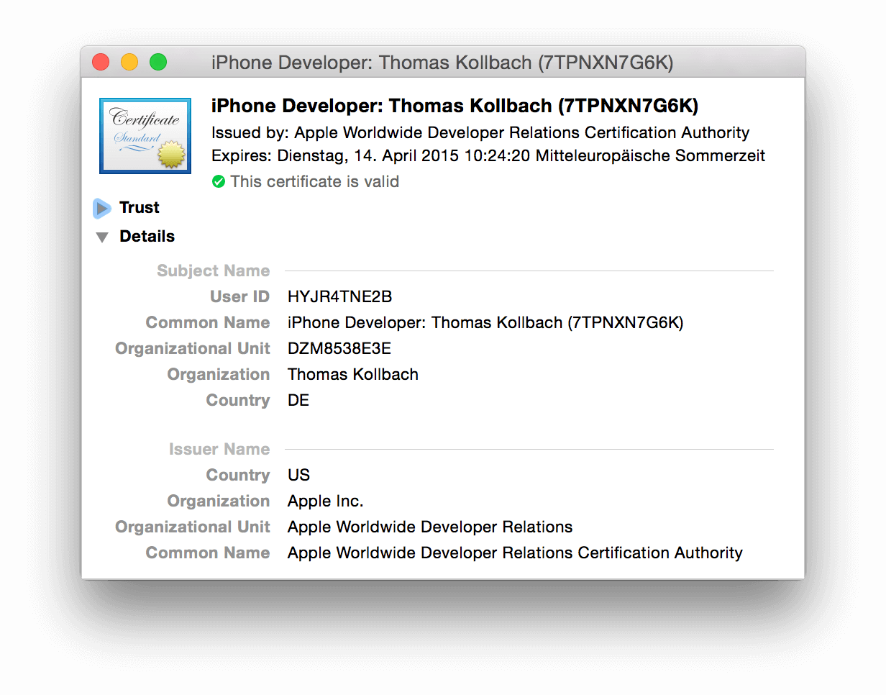Image resolution: width=886 pixels, height=695 pixels.
Task: Select the Country value DE under Subject Name
Action: pos(298,400)
